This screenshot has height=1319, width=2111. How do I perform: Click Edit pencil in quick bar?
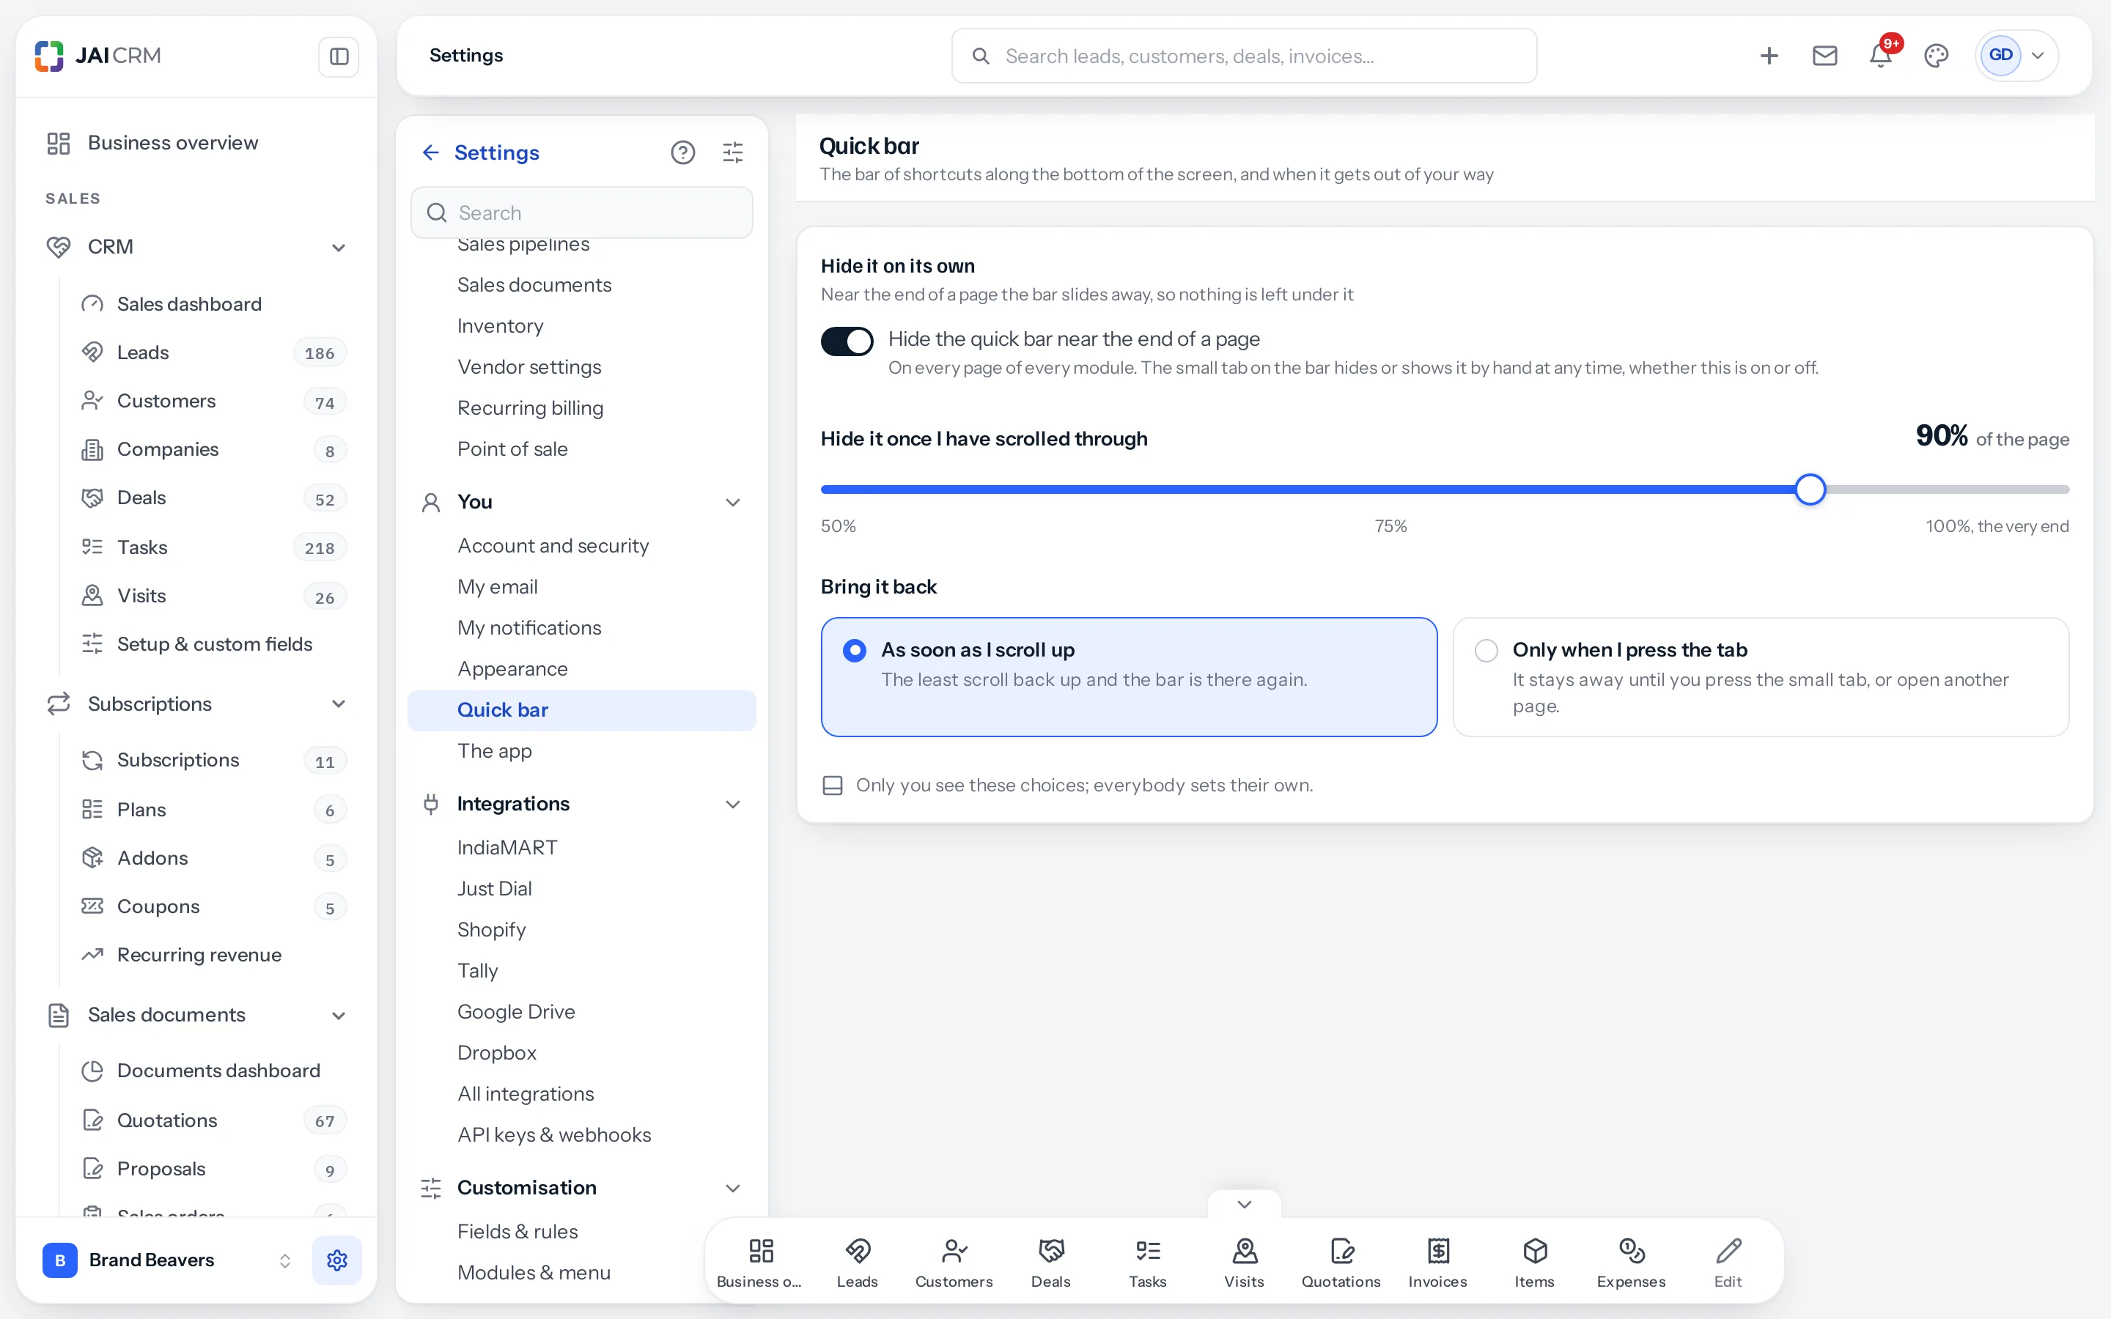pos(1728,1261)
